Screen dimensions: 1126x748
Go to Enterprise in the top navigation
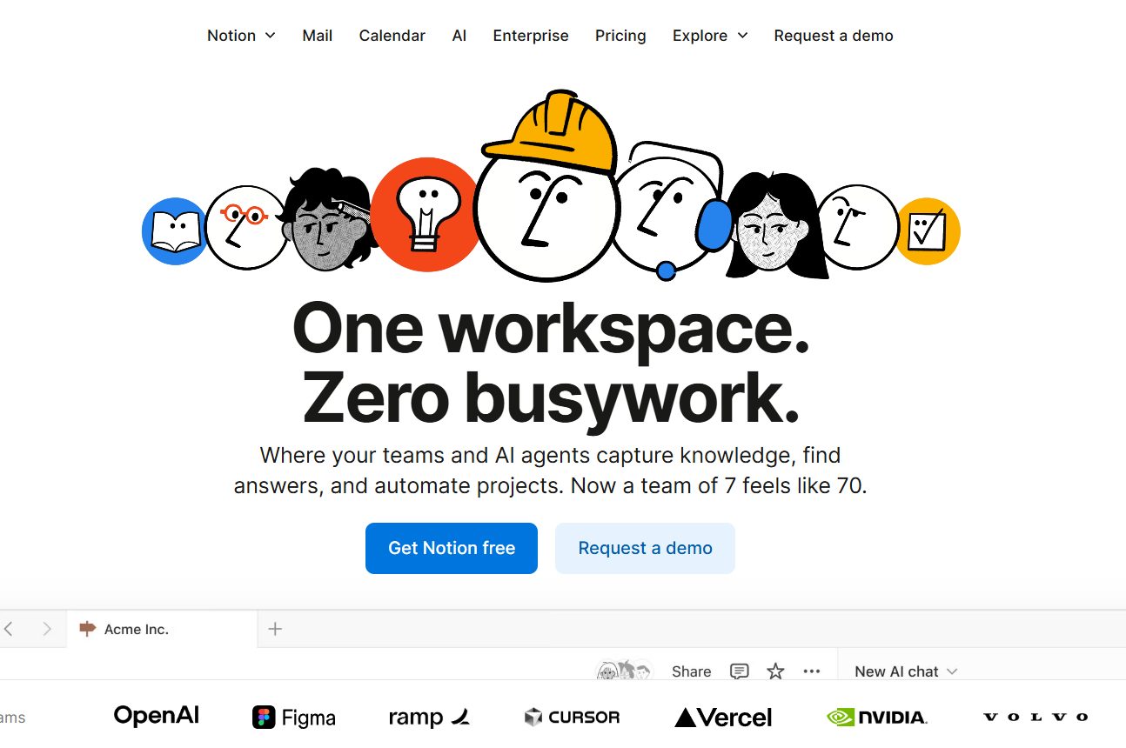pos(531,36)
